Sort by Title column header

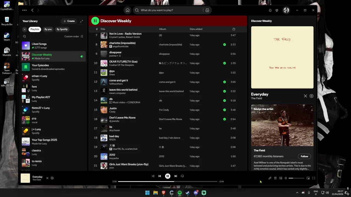[103, 29]
